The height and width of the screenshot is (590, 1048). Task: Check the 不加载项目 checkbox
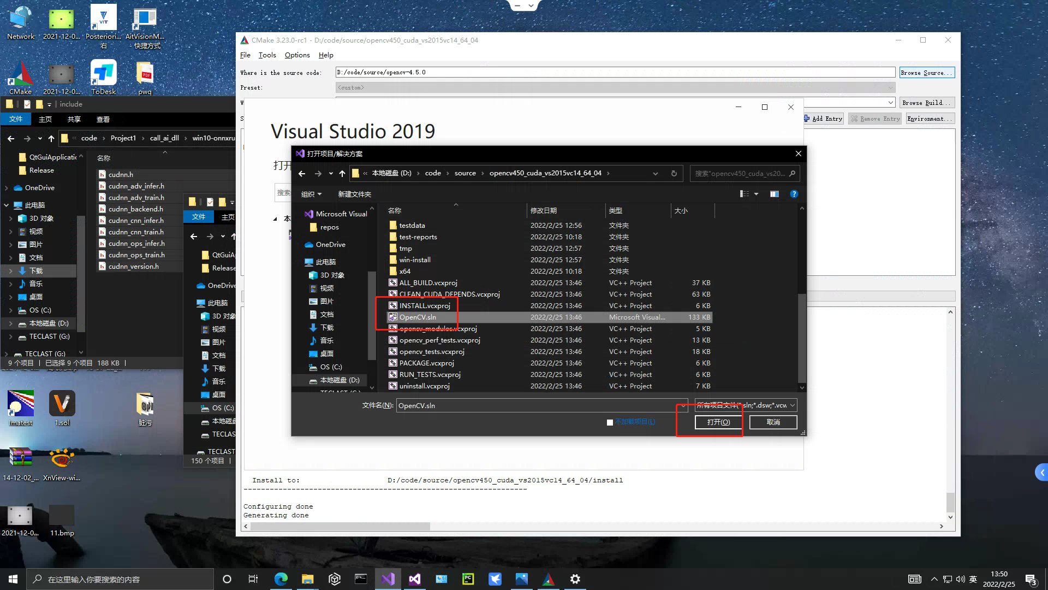610,422
